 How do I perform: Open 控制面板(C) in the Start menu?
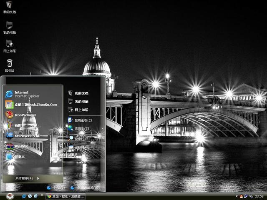click(83, 120)
